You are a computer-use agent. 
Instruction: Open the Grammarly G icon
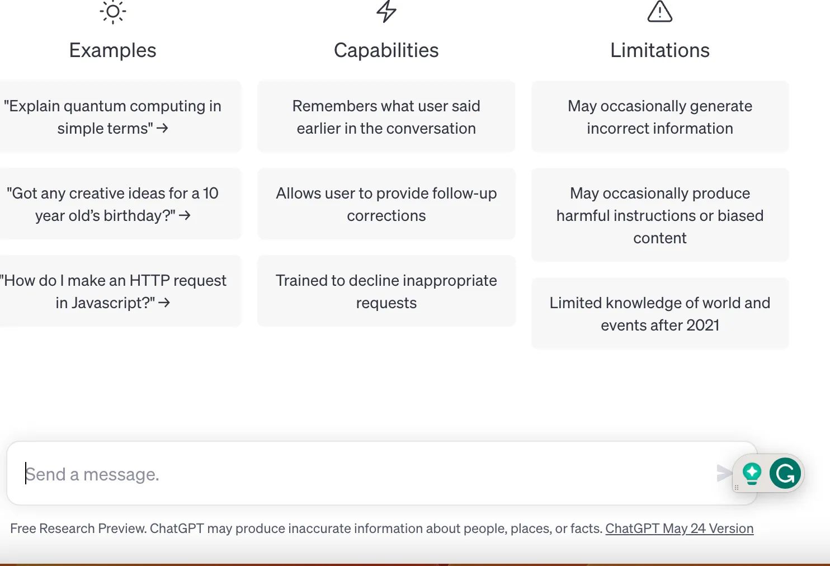click(x=785, y=474)
